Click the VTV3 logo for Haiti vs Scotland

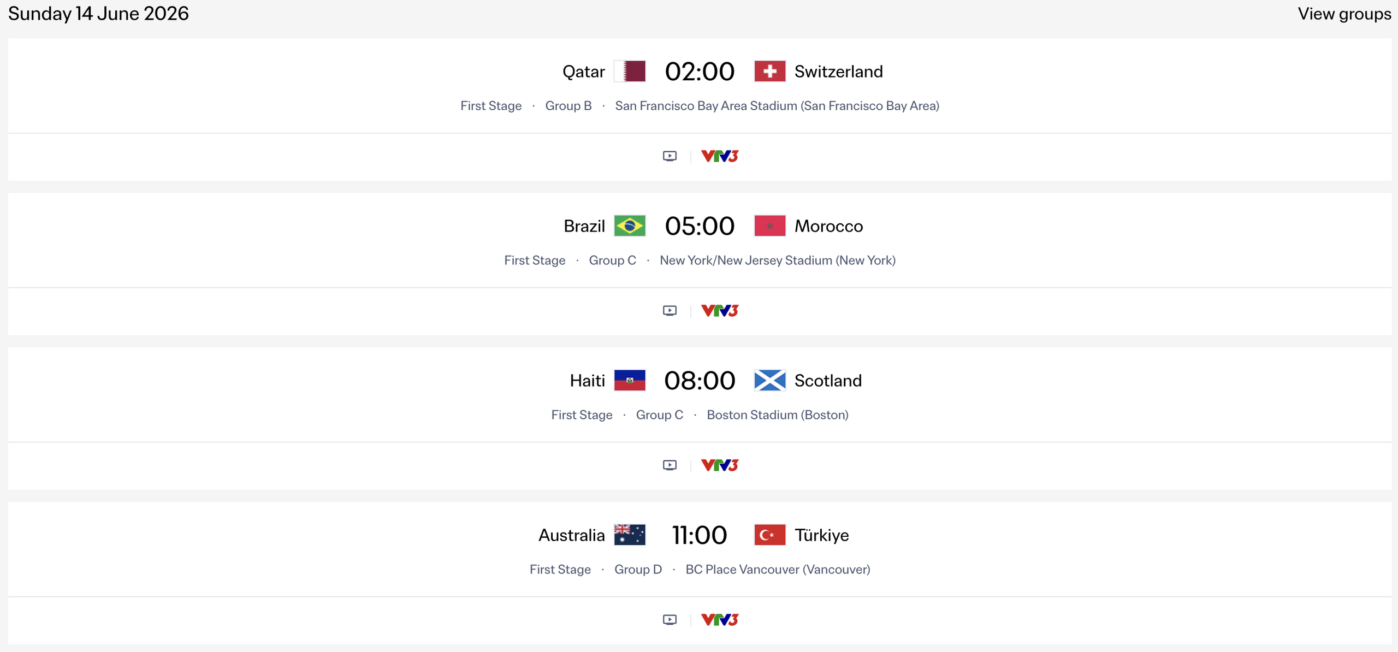719,465
